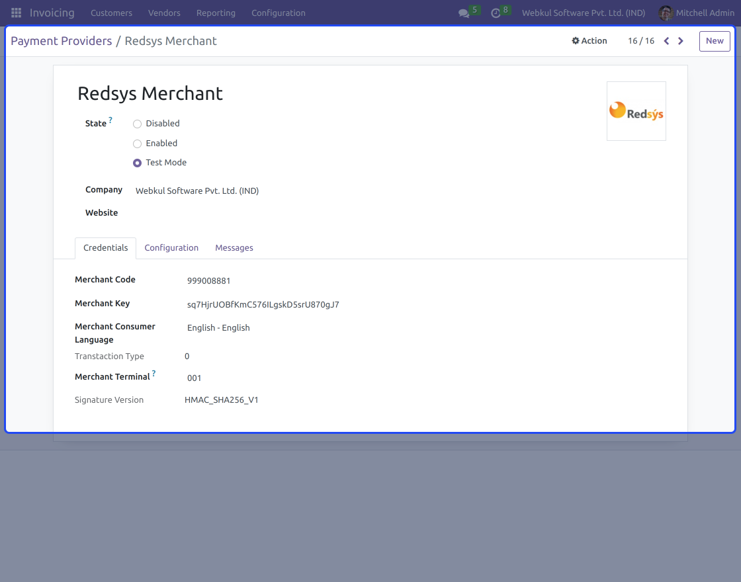Open the Vendors menu
This screenshot has height=582, width=741.
pos(164,13)
